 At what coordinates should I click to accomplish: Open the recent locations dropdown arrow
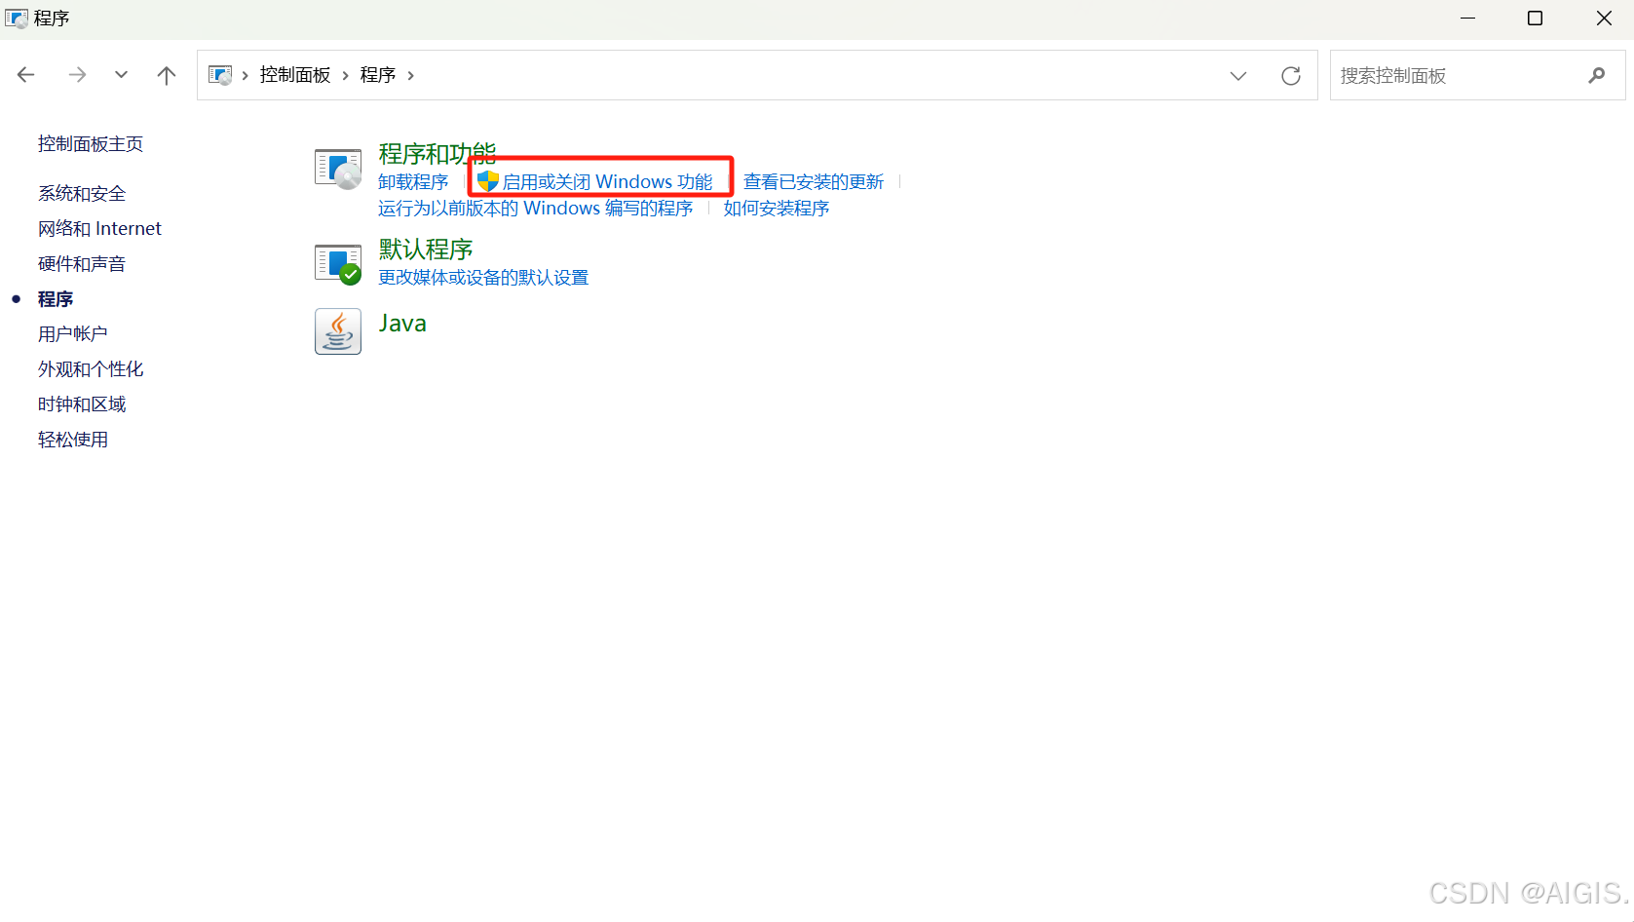click(121, 75)
